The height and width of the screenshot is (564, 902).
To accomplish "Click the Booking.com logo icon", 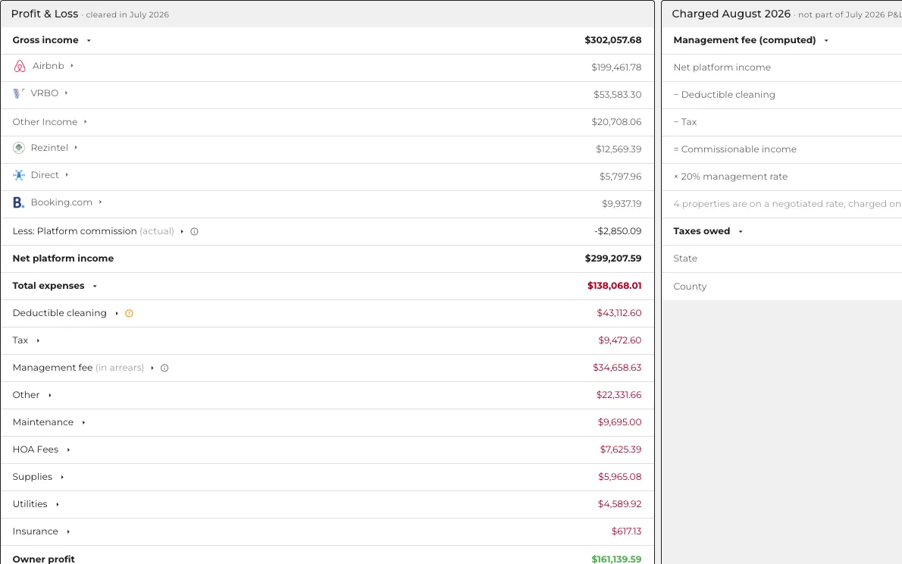I will tap(18, 202).
